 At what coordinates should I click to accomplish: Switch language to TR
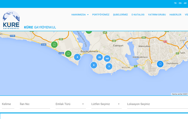coord(175,3)
